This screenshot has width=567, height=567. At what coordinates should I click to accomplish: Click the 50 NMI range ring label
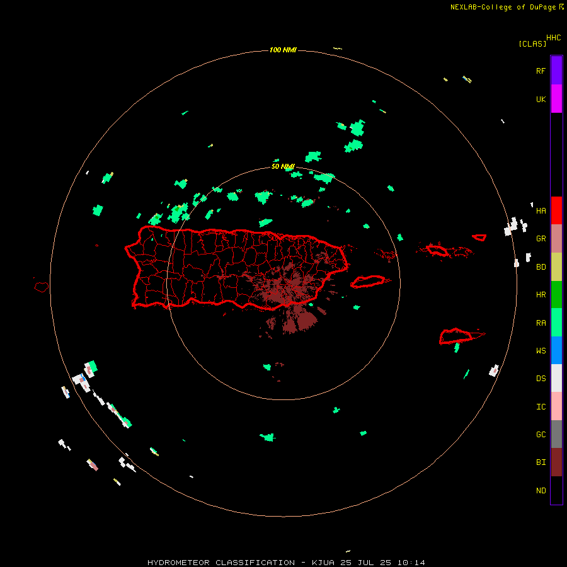(283, 166)
